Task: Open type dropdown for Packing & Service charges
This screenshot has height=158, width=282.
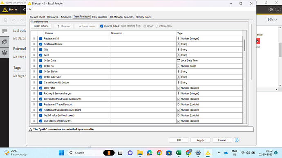Action: pos(209,94)
